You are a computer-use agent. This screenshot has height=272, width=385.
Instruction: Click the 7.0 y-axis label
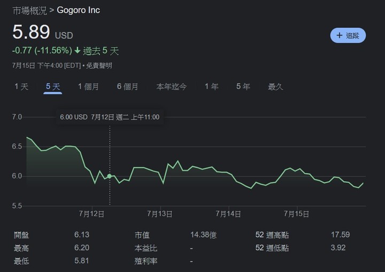coord(17,117)
